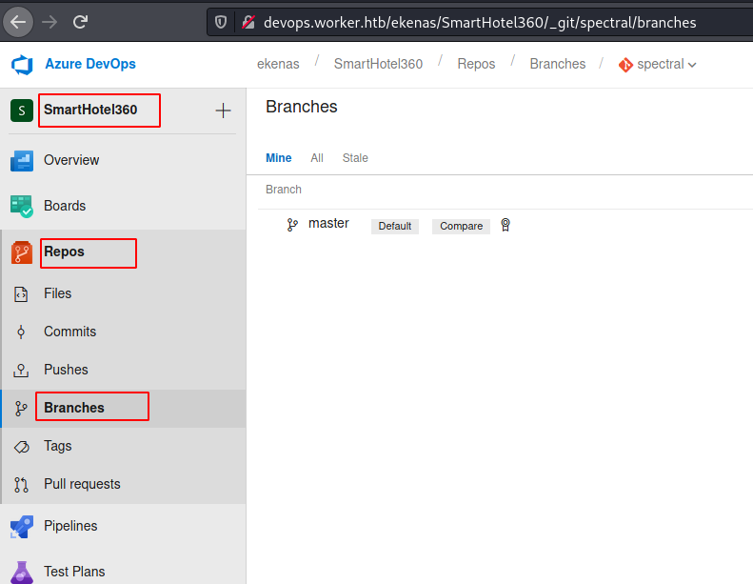Click the Boards sidebar icon
Screen dimensions: 753x584
tap(22, 206)
